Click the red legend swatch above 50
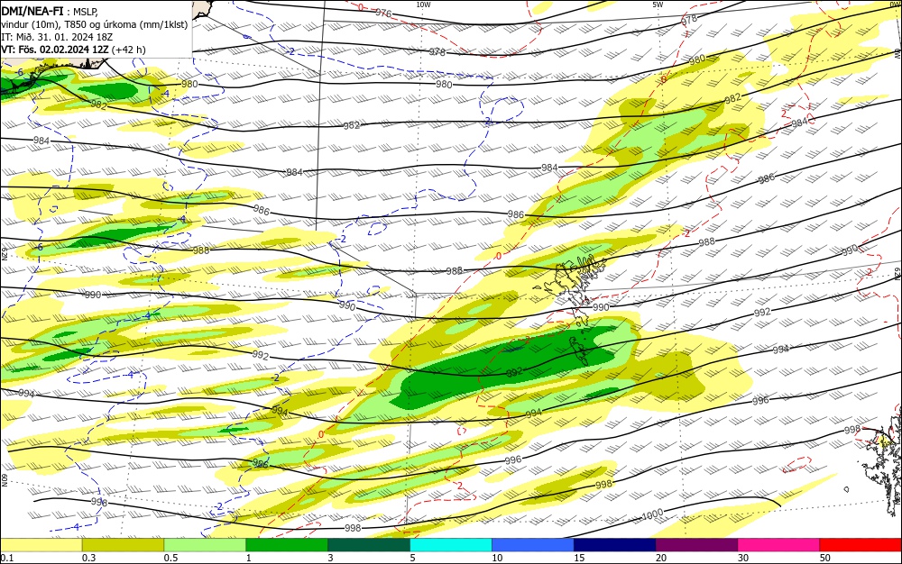Image resolution: width=902 pixels, height=564 pixels. (861, 545)
